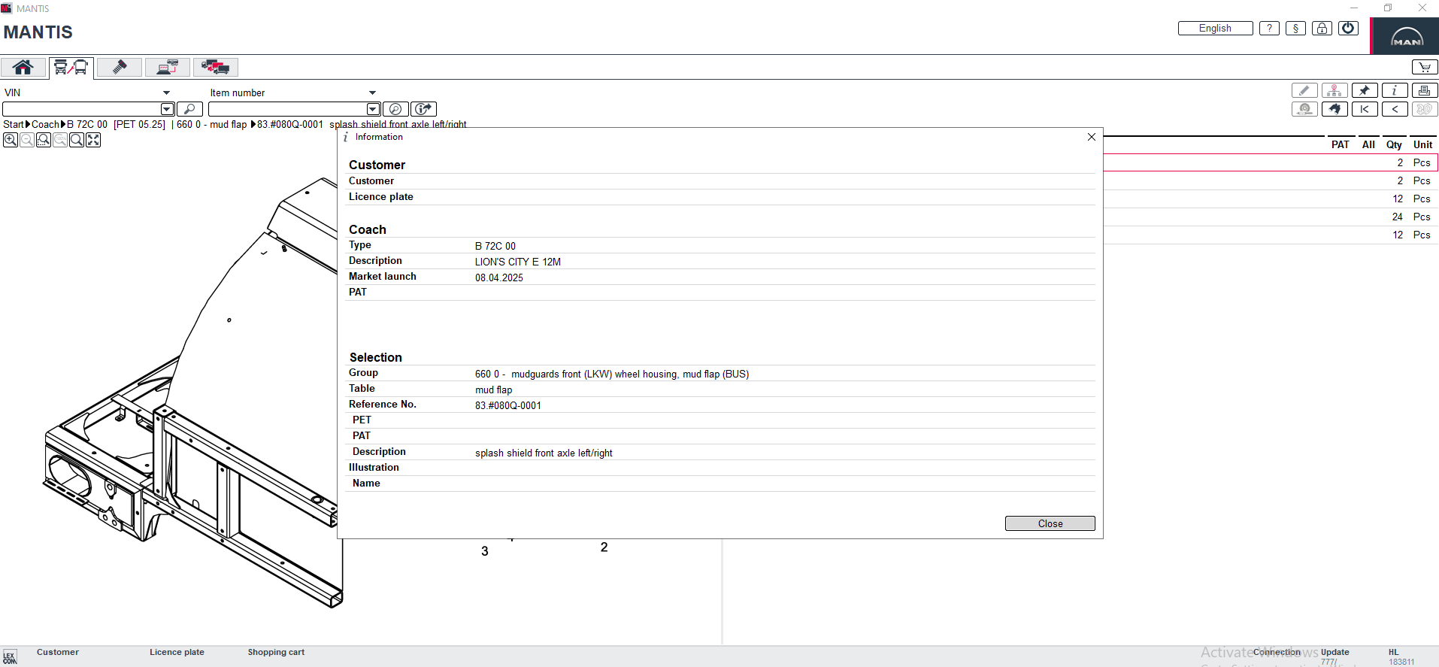
Task: Click the printer icon
Action: [x=1425, y=90]
